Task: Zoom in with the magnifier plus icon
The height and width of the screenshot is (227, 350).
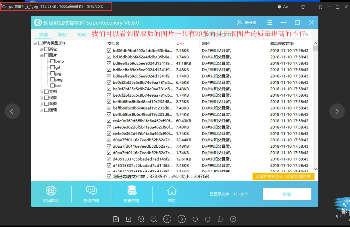Action: point(141,219)
